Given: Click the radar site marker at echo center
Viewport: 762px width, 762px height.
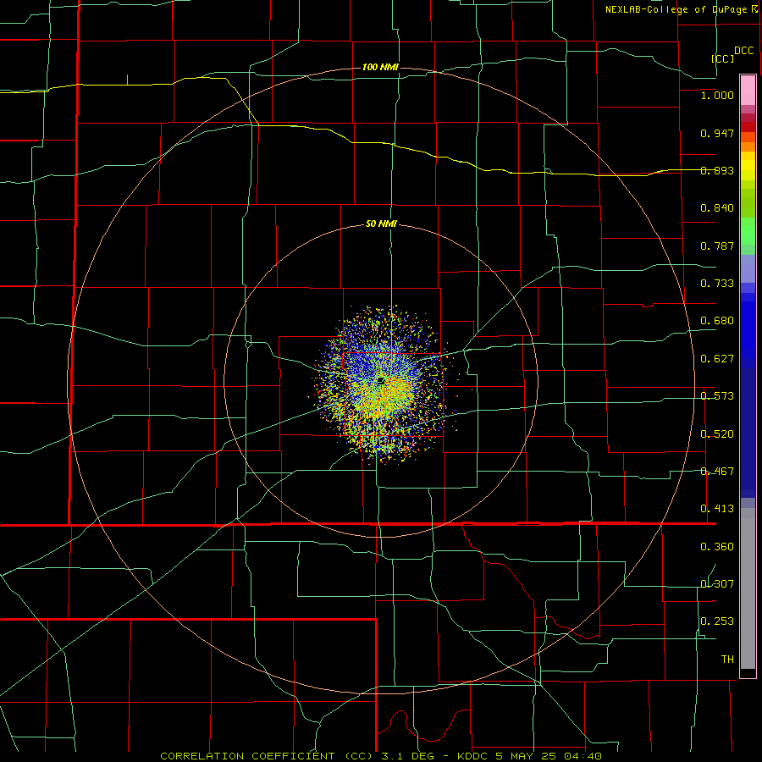Looking at the screenshot, I should point(381,380).
